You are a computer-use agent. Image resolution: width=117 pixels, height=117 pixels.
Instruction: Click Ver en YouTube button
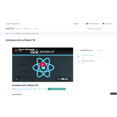pos(63,79)
